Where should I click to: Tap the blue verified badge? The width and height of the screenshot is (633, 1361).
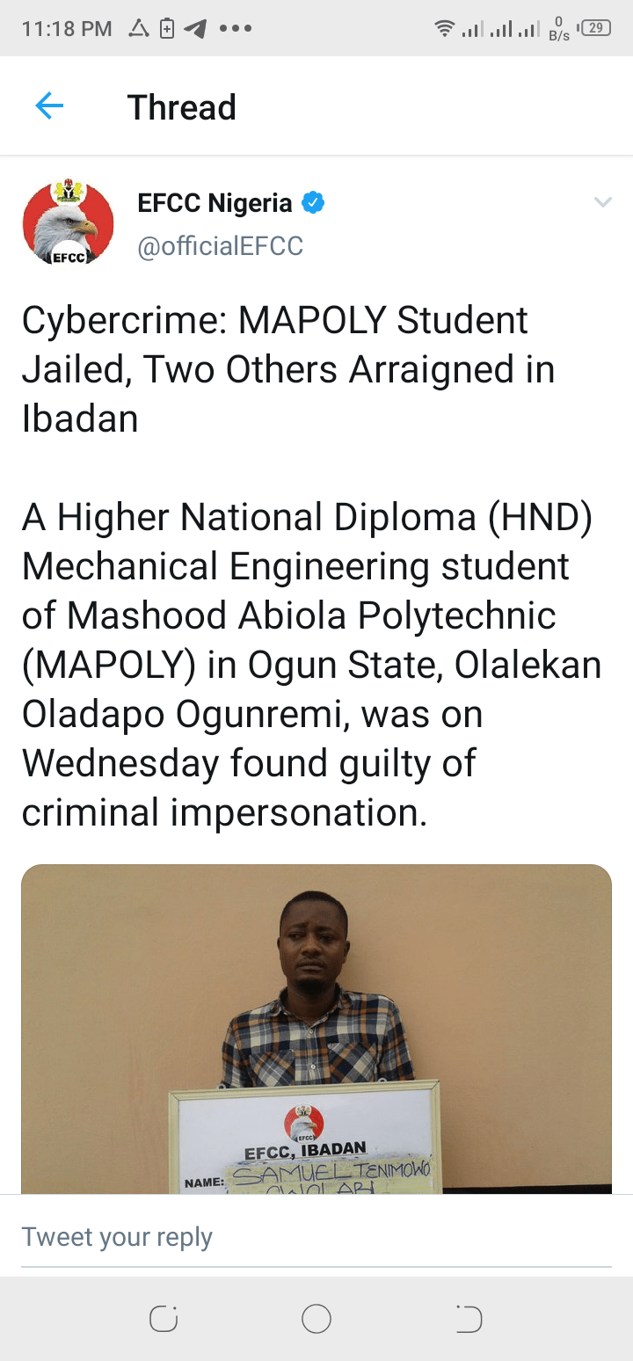(312, 203)
